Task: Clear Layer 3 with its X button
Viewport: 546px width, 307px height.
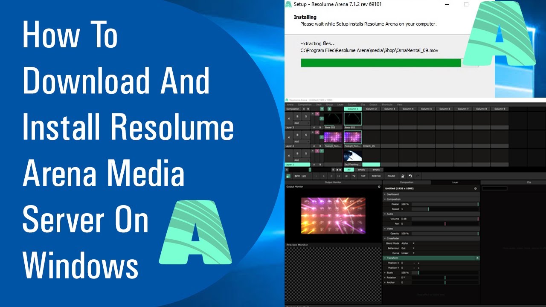Action: (x=289, y=119)
